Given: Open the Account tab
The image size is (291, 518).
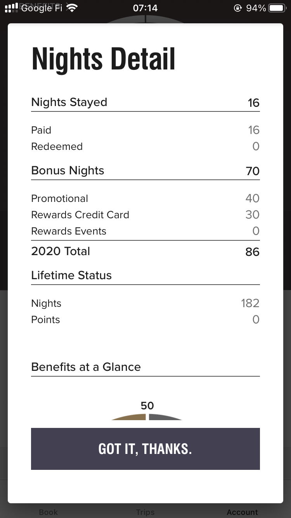Looking at the screenshot, I should pyautogui.click(x=242, y=512).
